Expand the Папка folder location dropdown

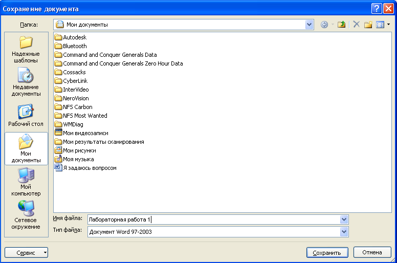click(x=309, y=25)
